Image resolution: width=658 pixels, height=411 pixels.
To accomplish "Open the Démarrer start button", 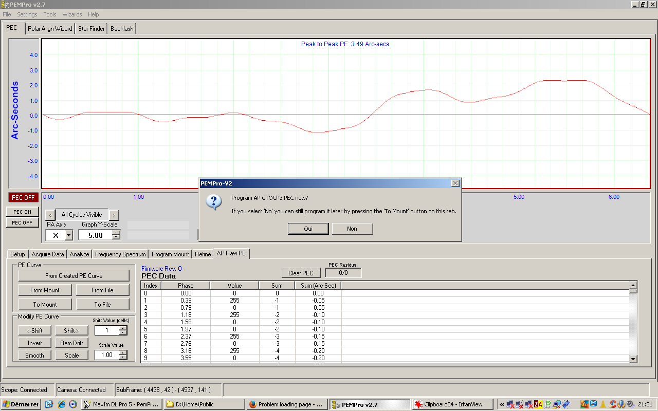I will coord(21,404).
